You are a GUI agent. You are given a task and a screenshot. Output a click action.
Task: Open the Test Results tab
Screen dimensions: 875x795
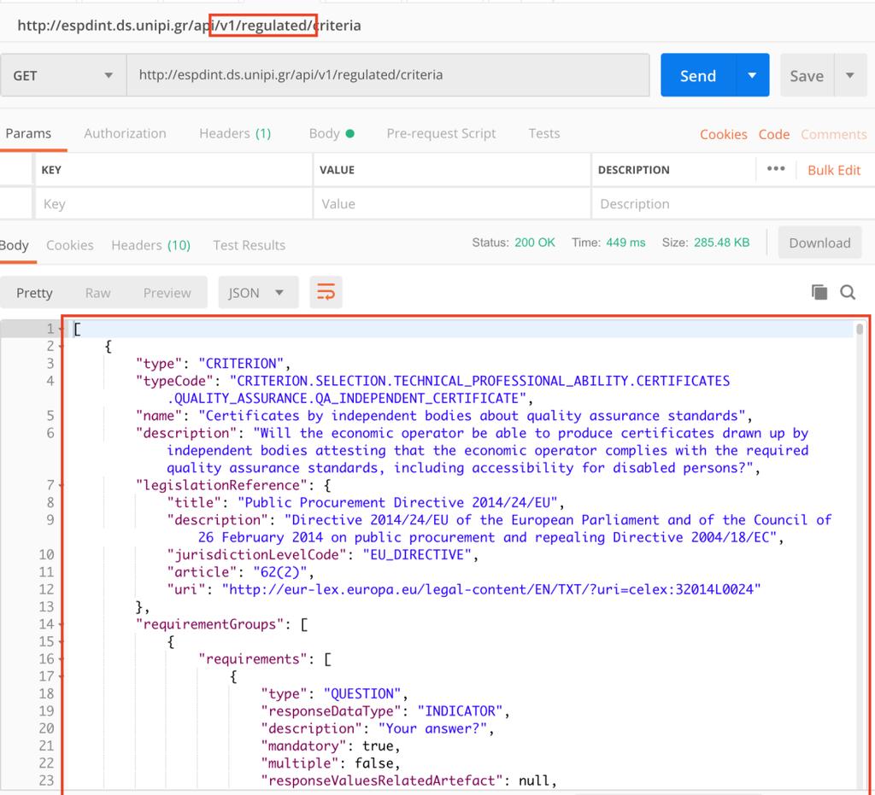249,245
